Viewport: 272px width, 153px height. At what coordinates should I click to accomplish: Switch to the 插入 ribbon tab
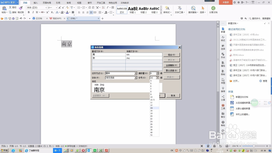[36, 3]
